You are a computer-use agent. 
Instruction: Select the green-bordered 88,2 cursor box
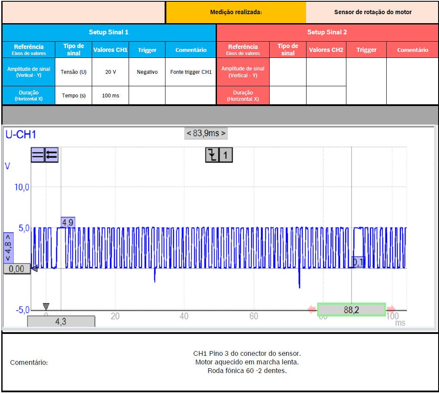click(x=351, y=309)
